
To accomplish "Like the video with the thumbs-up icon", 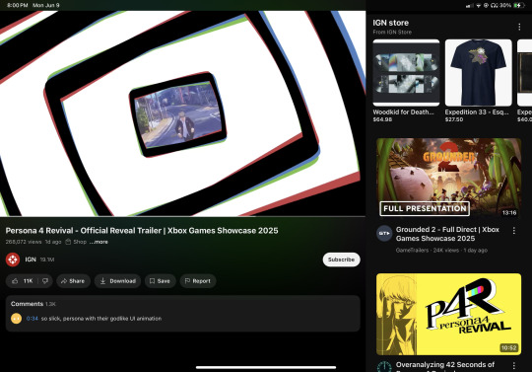I will pyautogui.click(x=15, y=281).
